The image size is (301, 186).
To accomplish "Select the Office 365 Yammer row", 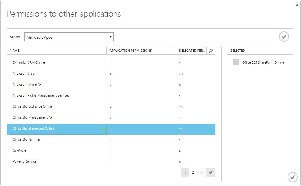I will click(111, 140).
